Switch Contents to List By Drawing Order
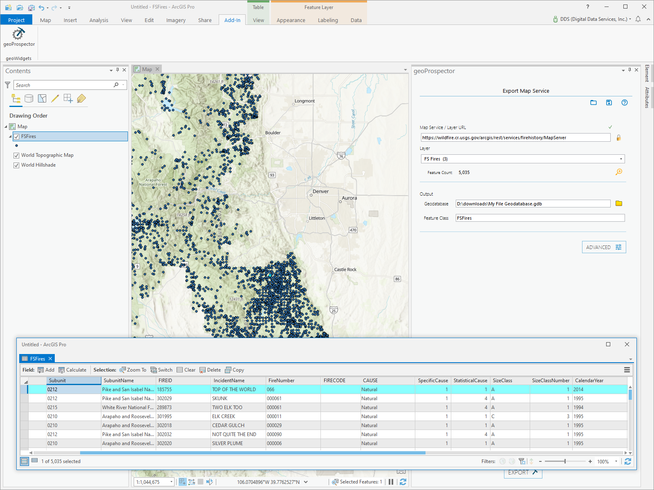Image resolution: width=654 pixels, height=490 pixels. [x=16, y=98]
